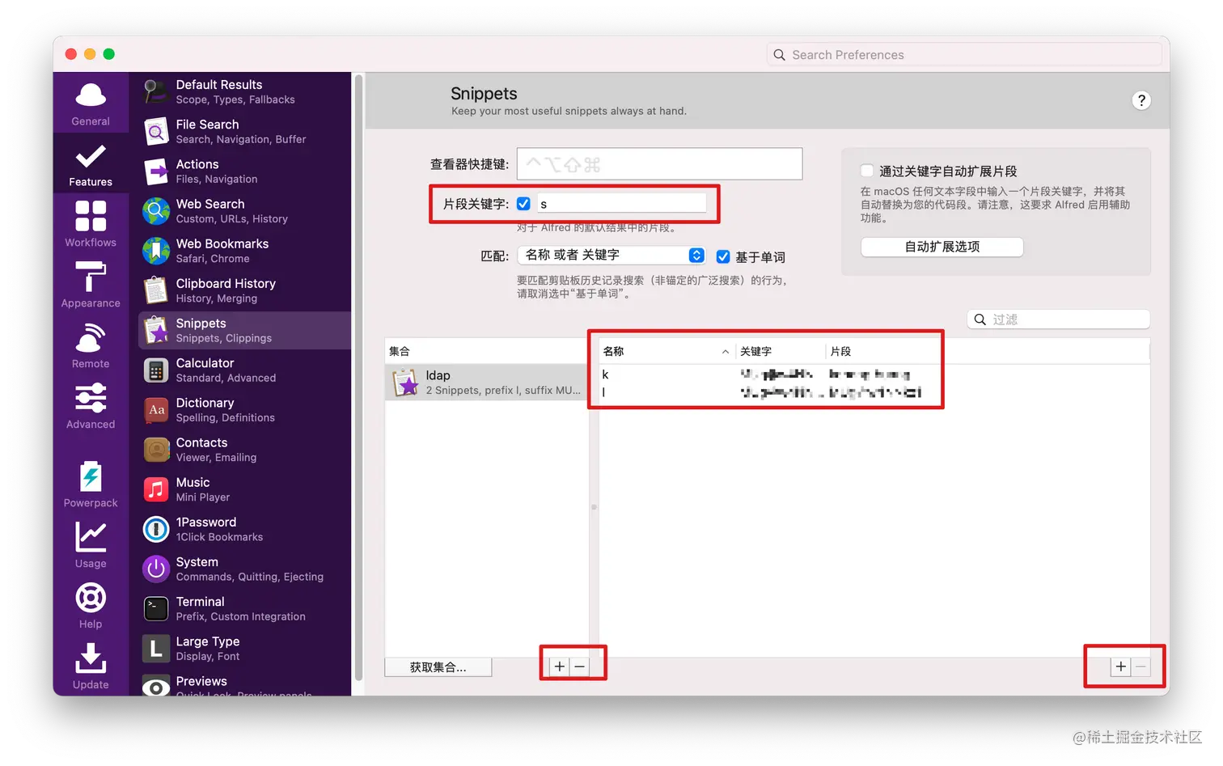Click the Help lifebuoy icon
The height and width of the screenshot is (766, 1223).
pyautogui.click(x=91, y=598)
